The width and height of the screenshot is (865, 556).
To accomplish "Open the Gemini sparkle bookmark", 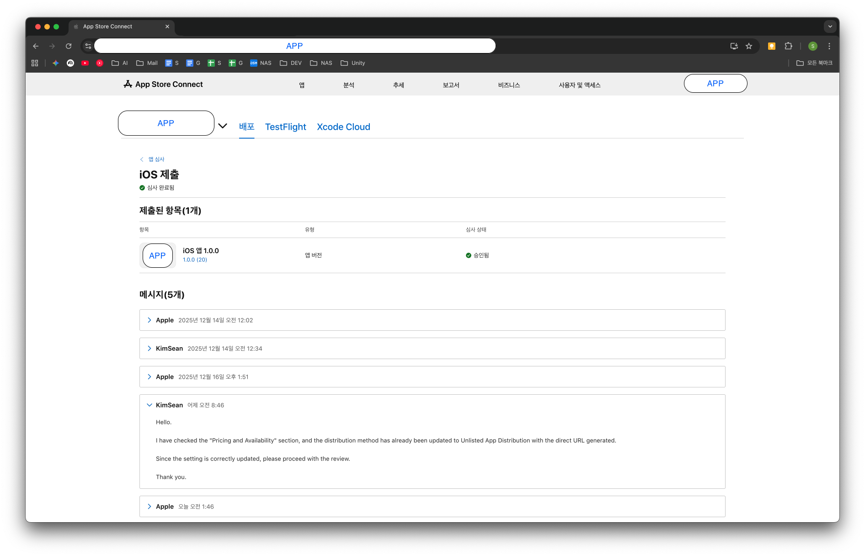I will tap(56, 63).
